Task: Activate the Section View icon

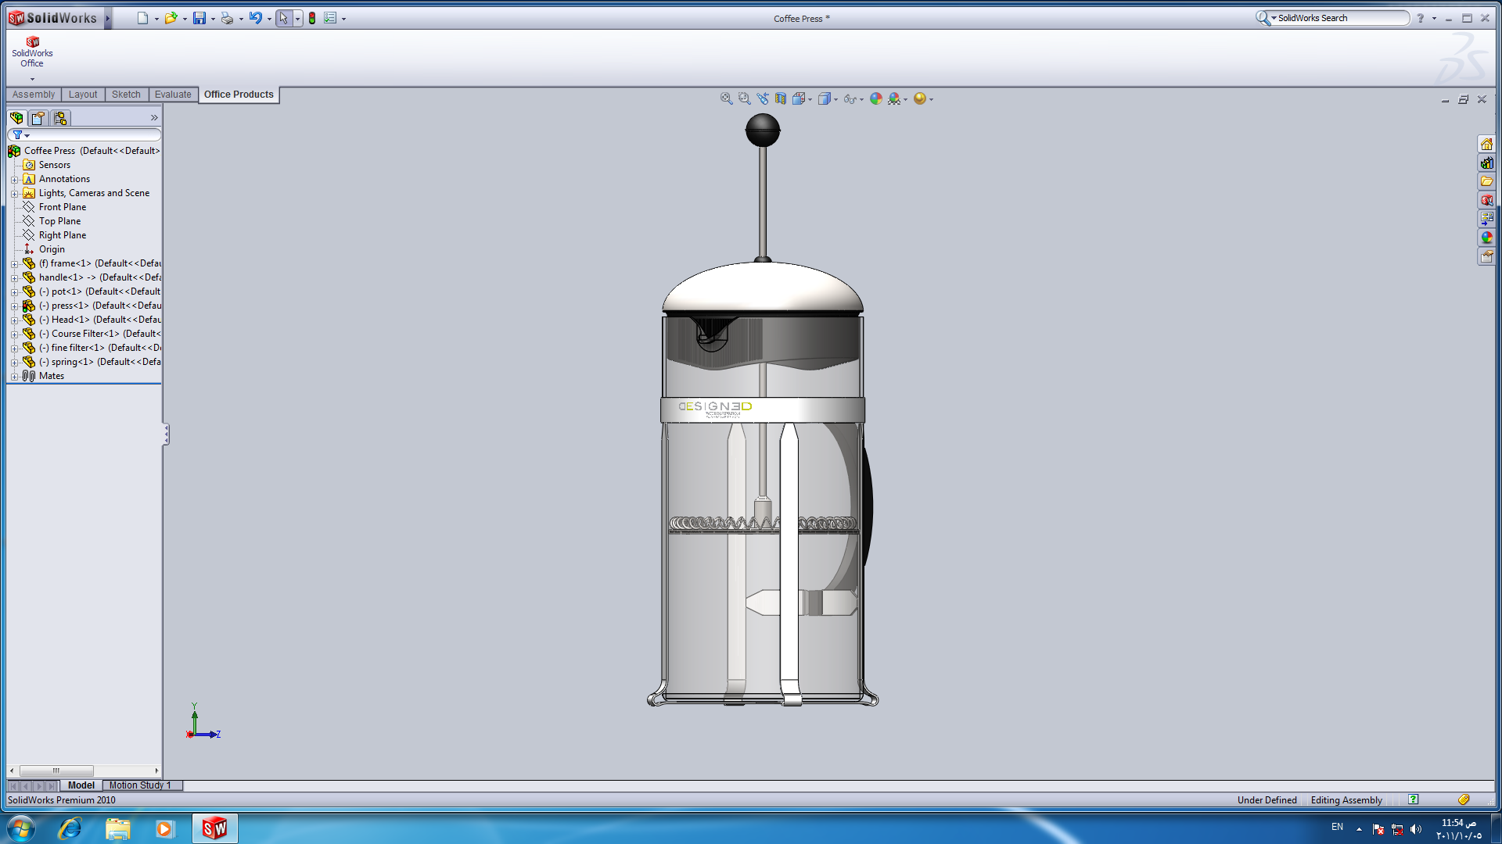Action: pos(781,98)
